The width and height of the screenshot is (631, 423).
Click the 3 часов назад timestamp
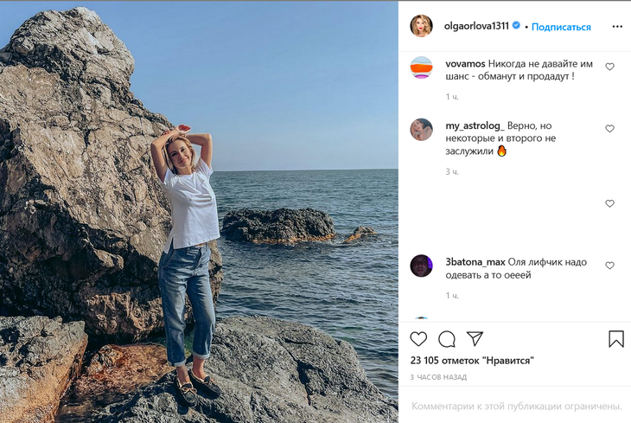coord(438,377)
